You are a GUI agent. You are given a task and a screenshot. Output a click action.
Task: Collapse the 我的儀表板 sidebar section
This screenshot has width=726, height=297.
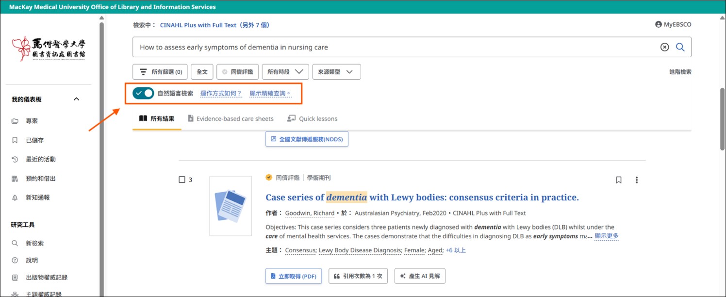coord(76,99)
